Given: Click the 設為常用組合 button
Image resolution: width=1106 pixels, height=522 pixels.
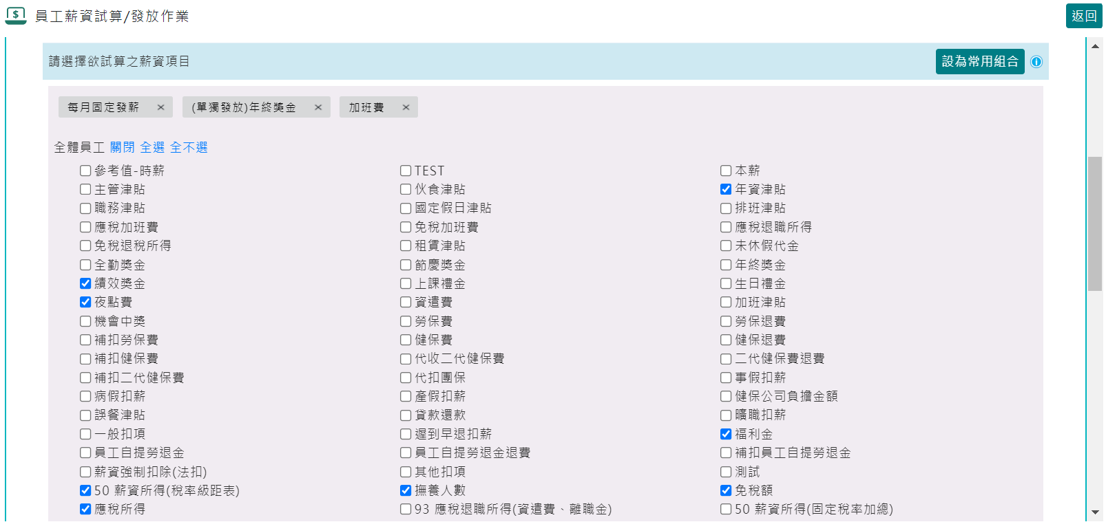Looking at the screenshot, I should pos(979,61).
